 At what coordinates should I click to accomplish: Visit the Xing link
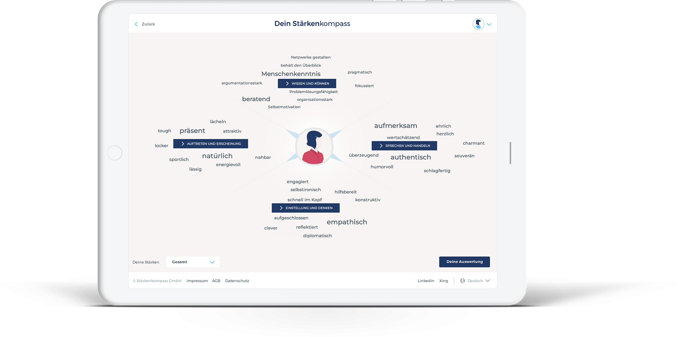443,281
